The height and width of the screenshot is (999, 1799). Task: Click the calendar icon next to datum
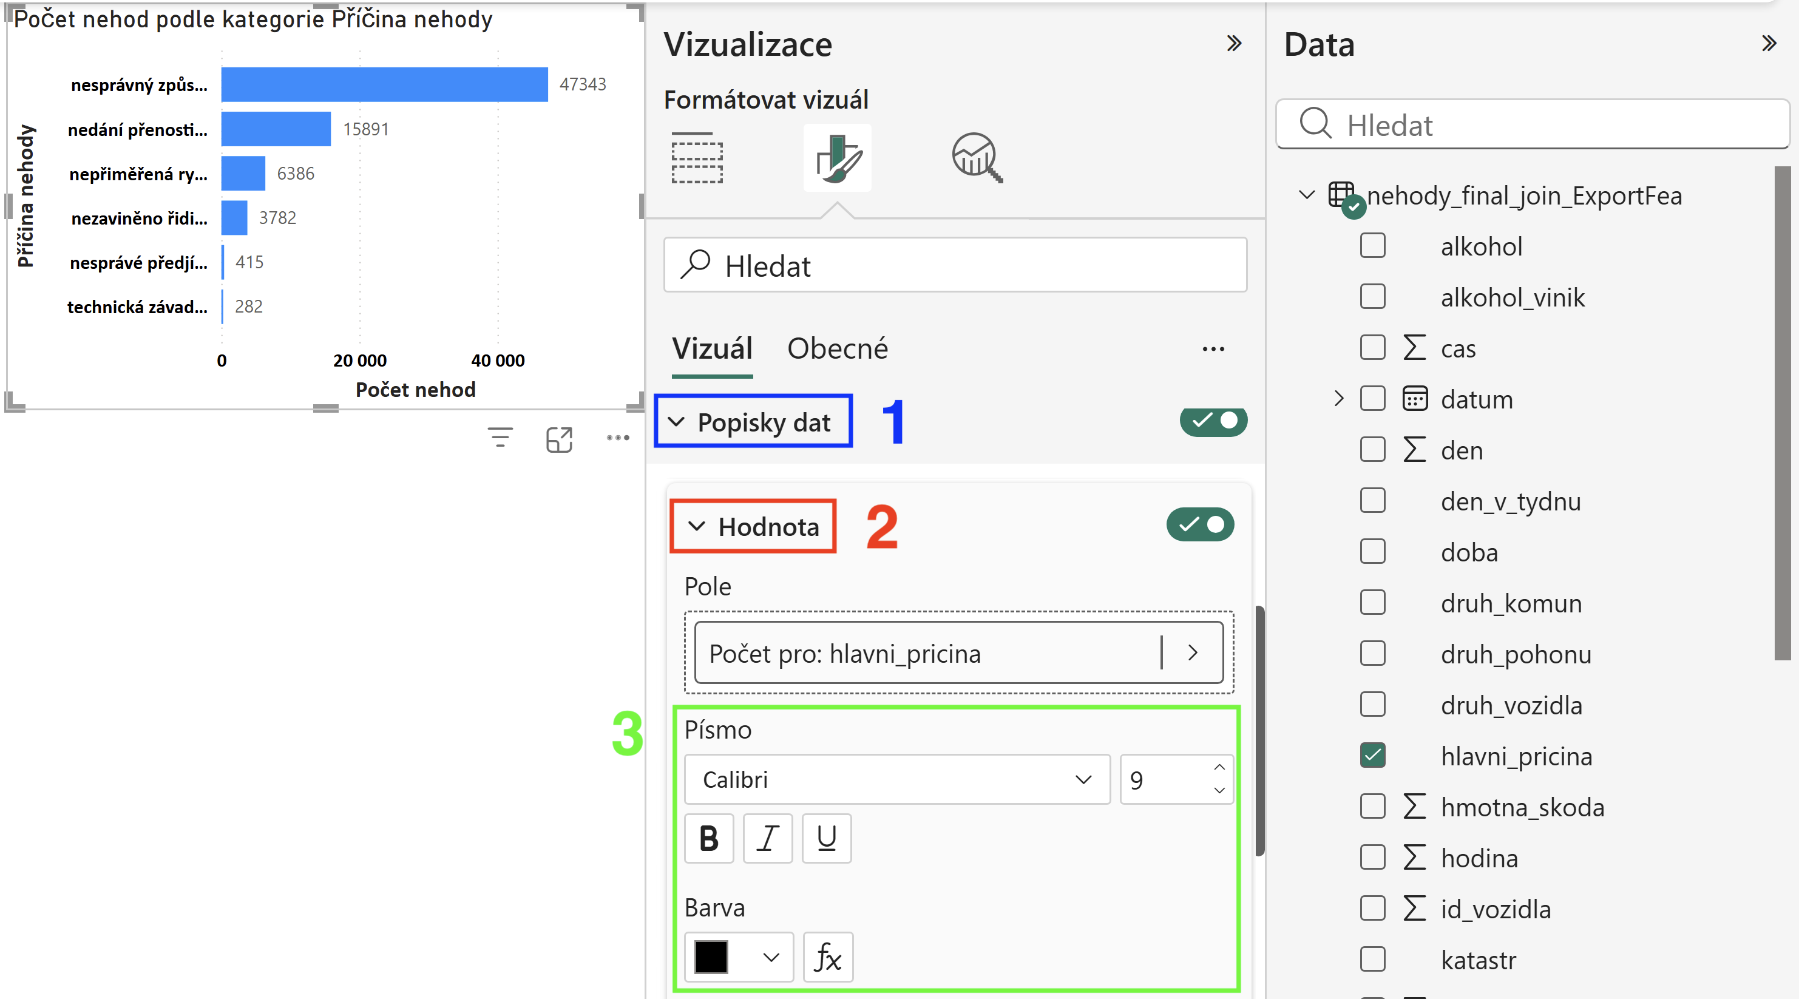pyautogui.click(x=1415, y=399)
